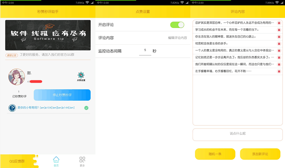The height and width of the screenshot is (168, 285).
Task: Delete the comment starting with 忌妒其实是深层自卑
Action: (279, 23)
